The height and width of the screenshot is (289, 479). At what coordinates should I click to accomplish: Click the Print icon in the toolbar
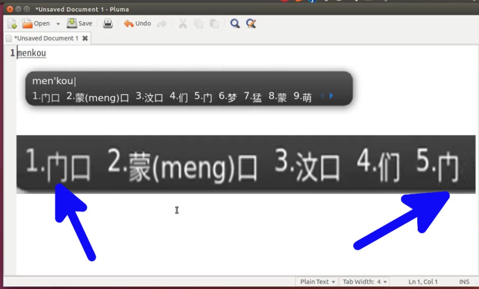pos(108,23)
